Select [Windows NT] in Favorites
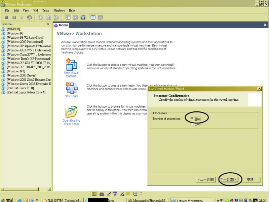269x202 pixels. tap(16, 71)
